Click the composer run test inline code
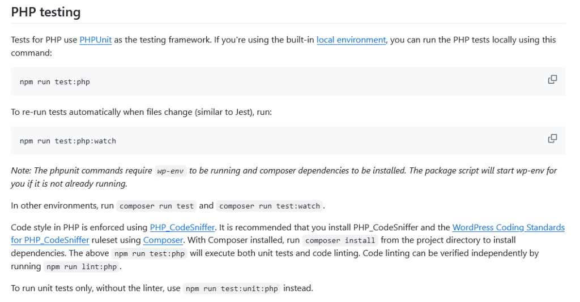 [156, 206]
